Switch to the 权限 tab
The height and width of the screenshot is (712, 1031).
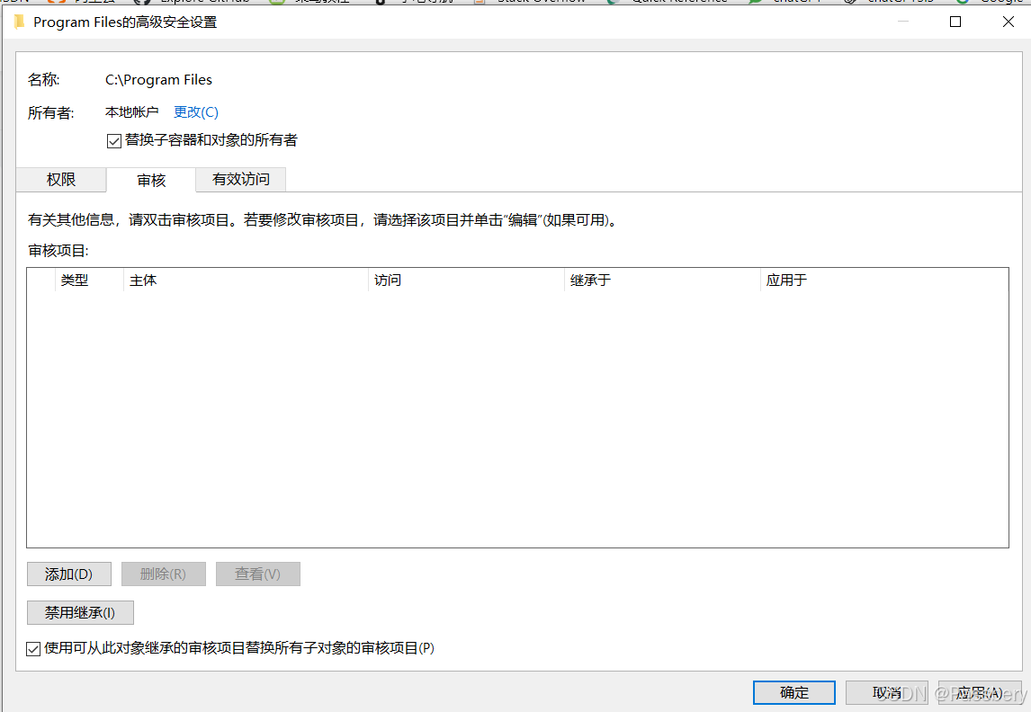(61, 179)
